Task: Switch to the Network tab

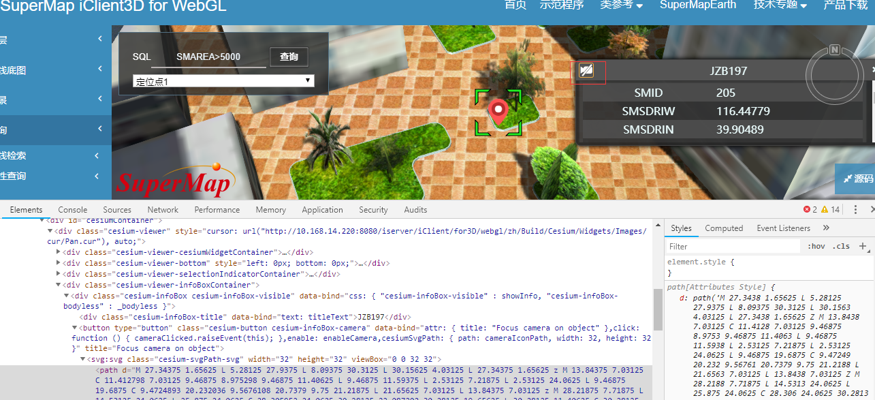Action: [163, 210]
